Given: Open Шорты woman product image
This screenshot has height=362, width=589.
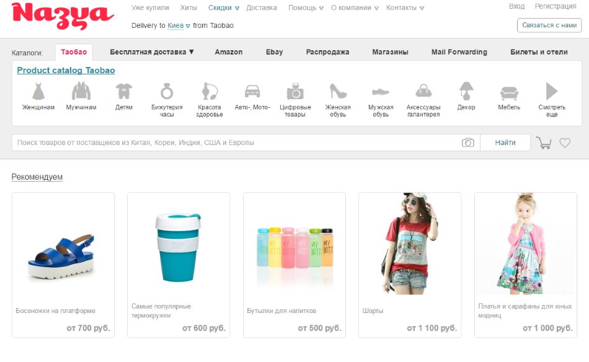Looking at the screenshot, I should pyautogui.click(x=410, y=244).
